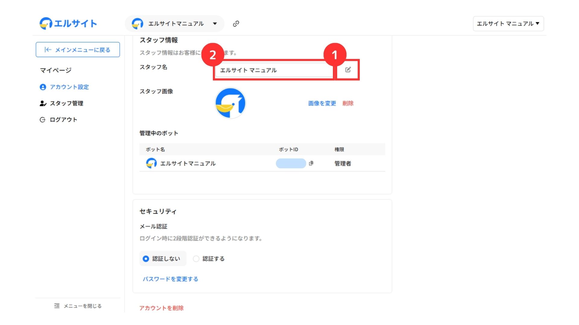Open スタッフ管理 in the sidebar
Viewport: 579px width, 325px height.
point(66,103)
